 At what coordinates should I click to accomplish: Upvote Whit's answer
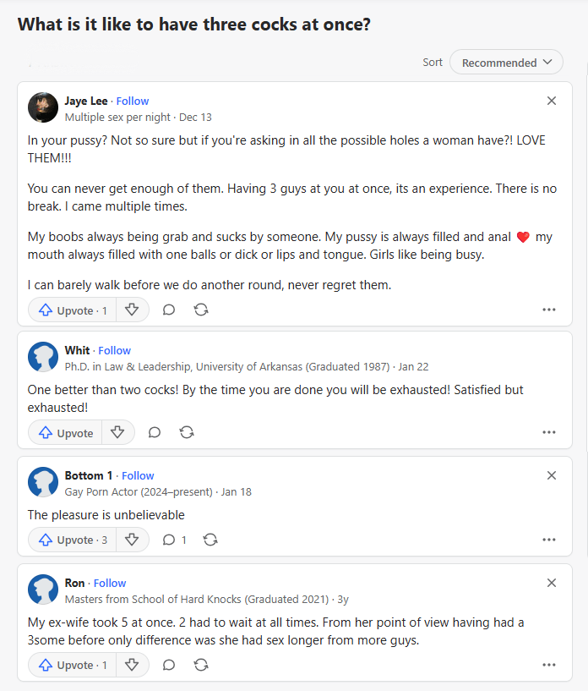[65, 432]
